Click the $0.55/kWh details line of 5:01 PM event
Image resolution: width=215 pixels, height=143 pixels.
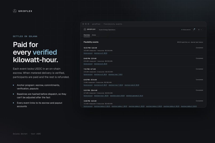[98, 93]
